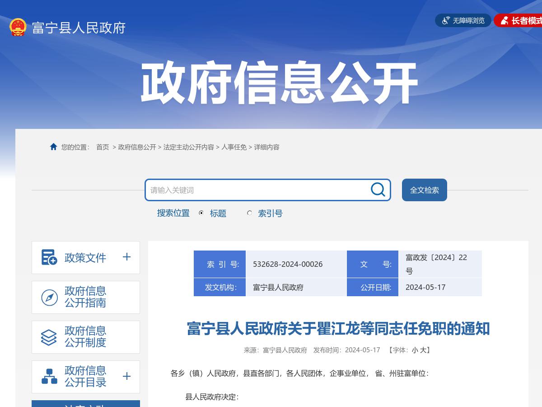Viewport: 542px width, 407px height.
Task: Select the 标题 search radio button
Action: click(x=201, y=213)
